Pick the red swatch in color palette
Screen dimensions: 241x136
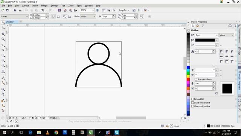[x=188, y=79]
